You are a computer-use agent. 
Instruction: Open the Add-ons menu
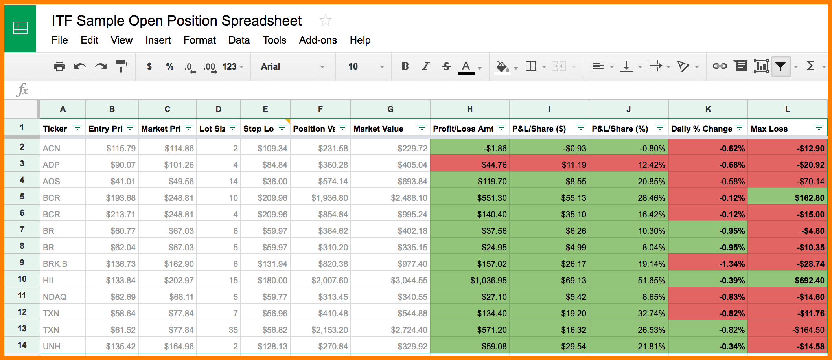coord(318,40)
